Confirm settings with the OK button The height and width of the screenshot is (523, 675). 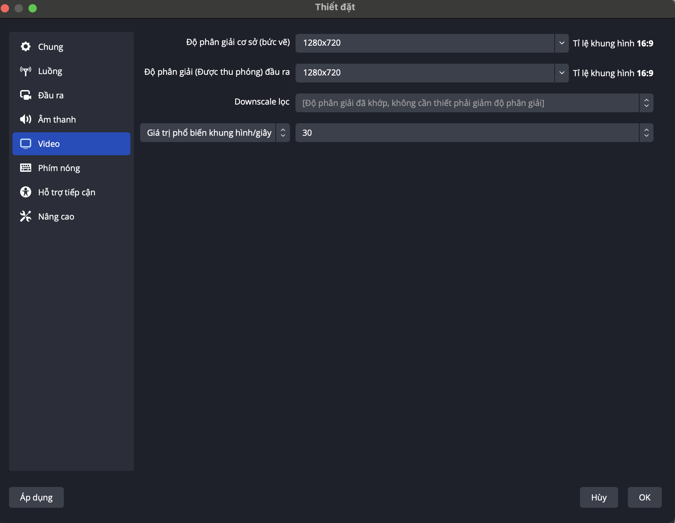click(x=644, y=497)
